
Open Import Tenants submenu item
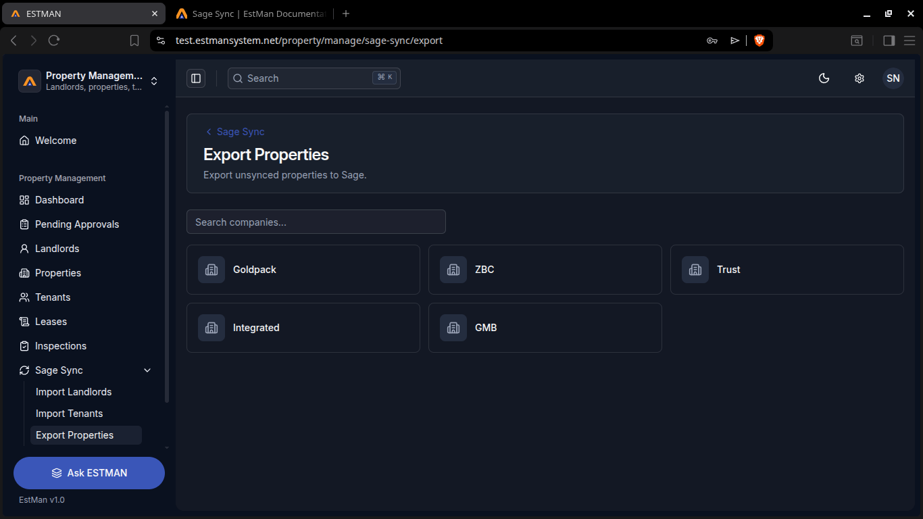70,414
